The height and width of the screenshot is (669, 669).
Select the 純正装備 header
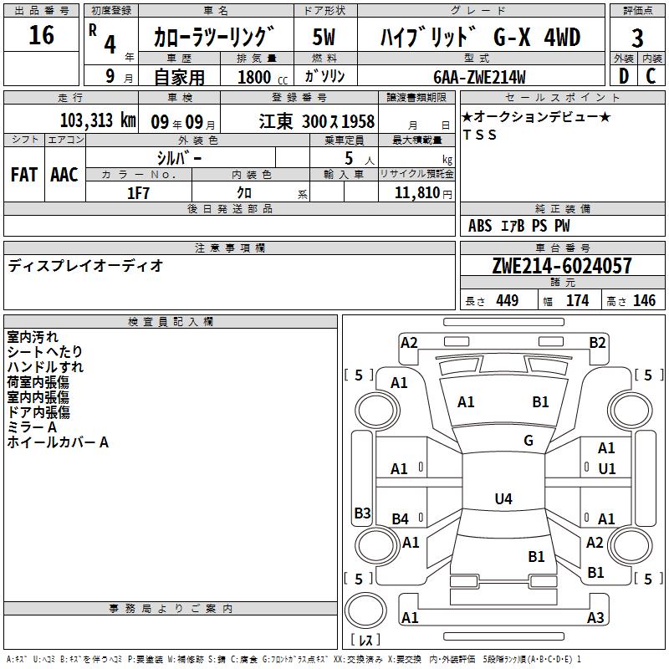point(563,208)
